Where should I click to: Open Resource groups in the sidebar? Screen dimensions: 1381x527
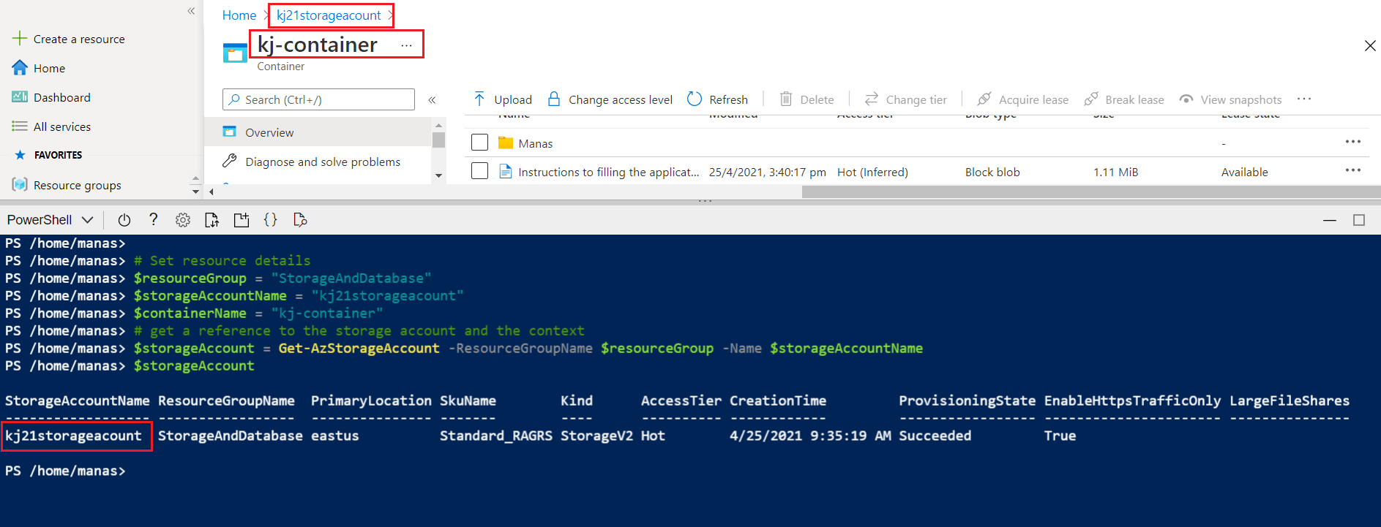[x=77, y=185]
